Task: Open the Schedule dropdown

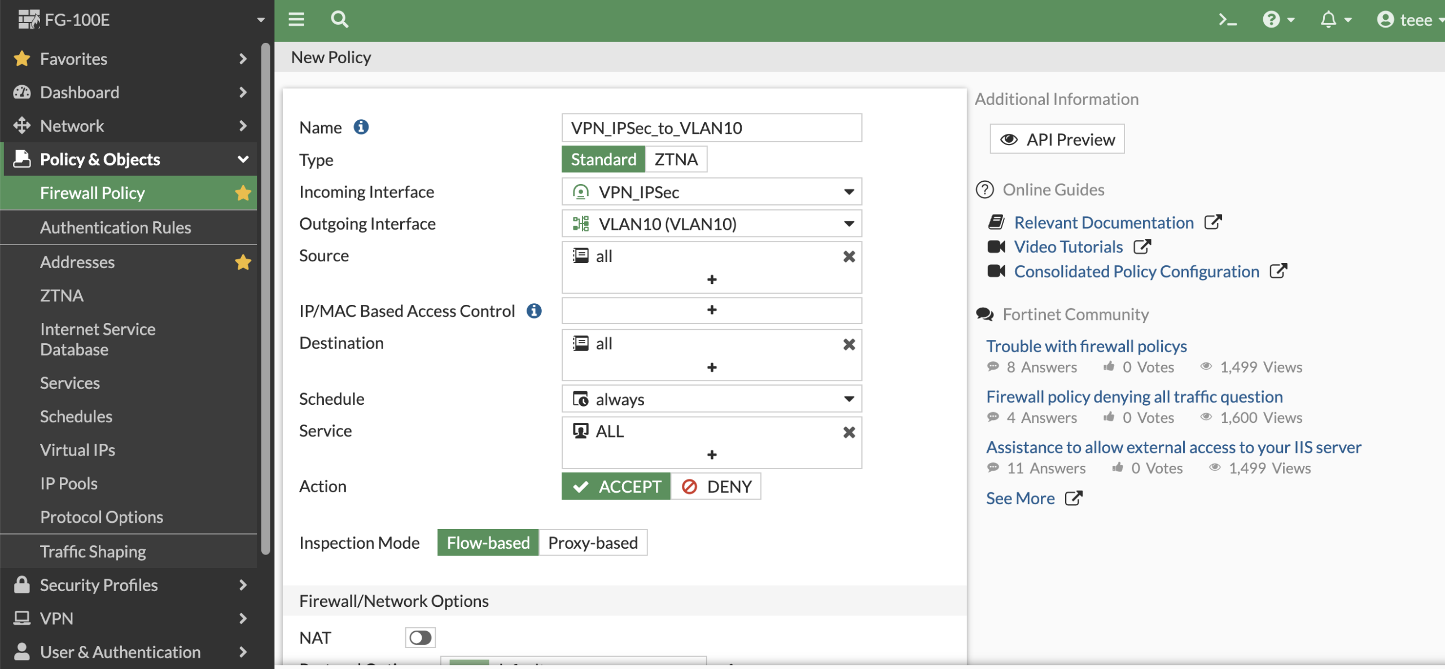Action: click(711, 400)
